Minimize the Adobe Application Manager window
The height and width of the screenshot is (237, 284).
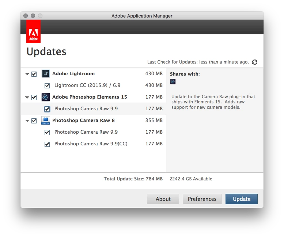33,16
